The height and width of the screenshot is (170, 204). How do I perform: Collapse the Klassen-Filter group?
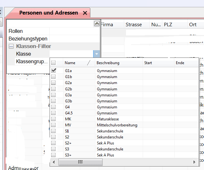click(11, 46)
